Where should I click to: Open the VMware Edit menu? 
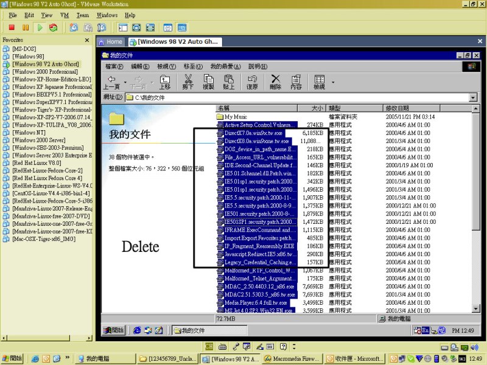point(29,15)
